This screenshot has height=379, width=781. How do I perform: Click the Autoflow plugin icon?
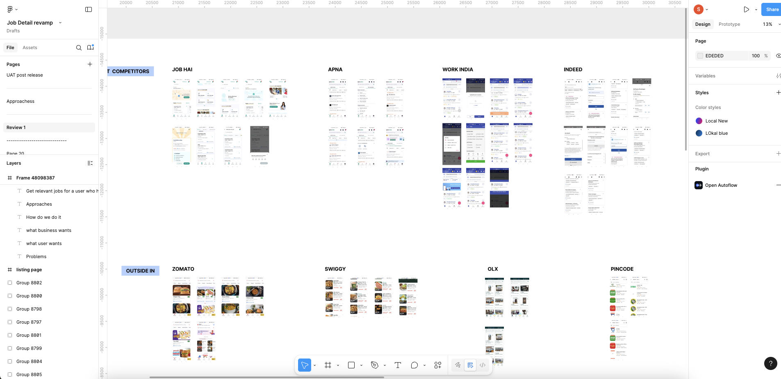click(x=699, y=185)
